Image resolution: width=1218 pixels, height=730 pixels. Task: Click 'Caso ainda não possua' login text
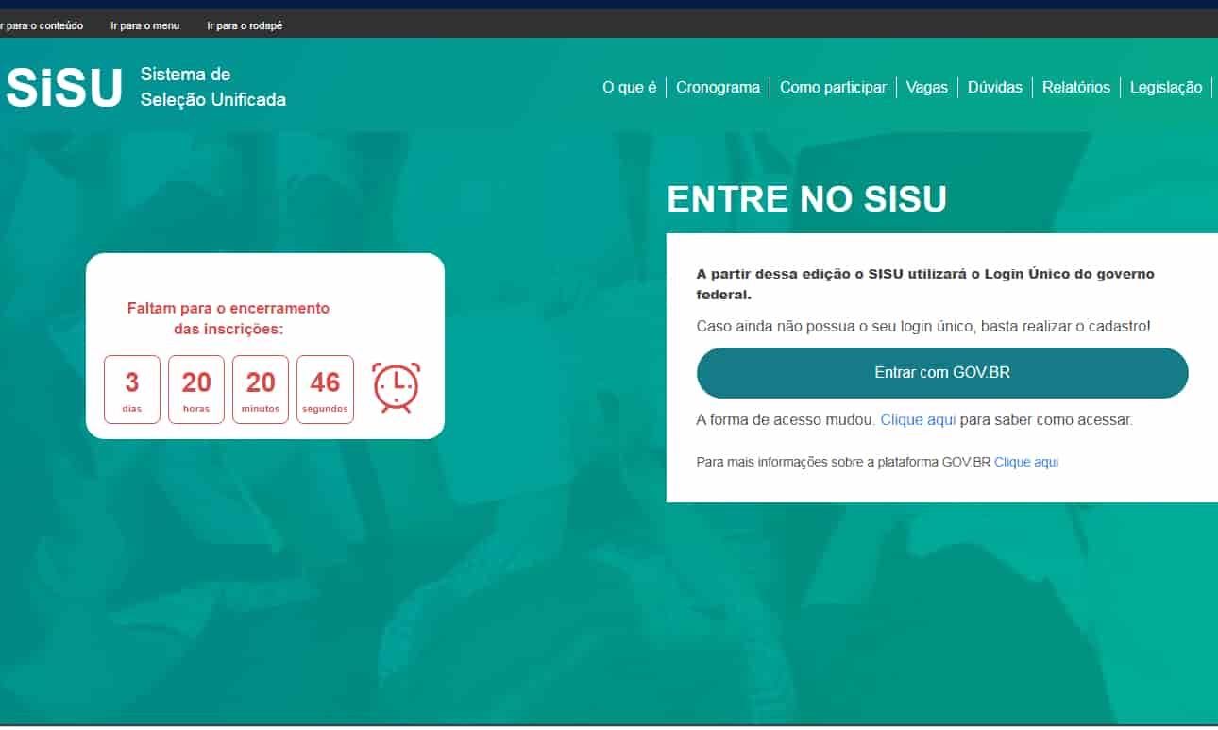pyautogui.click(x=923, y=326)
